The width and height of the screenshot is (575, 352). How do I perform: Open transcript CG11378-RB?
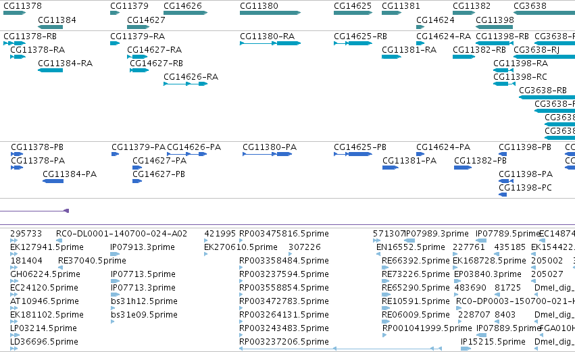coord(30,36)
